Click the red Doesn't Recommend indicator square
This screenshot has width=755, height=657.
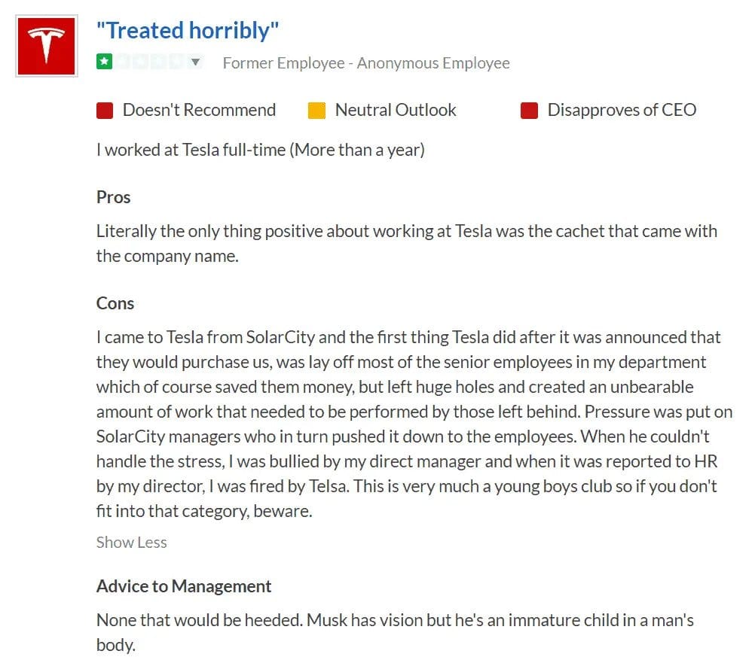click(105, 111)
